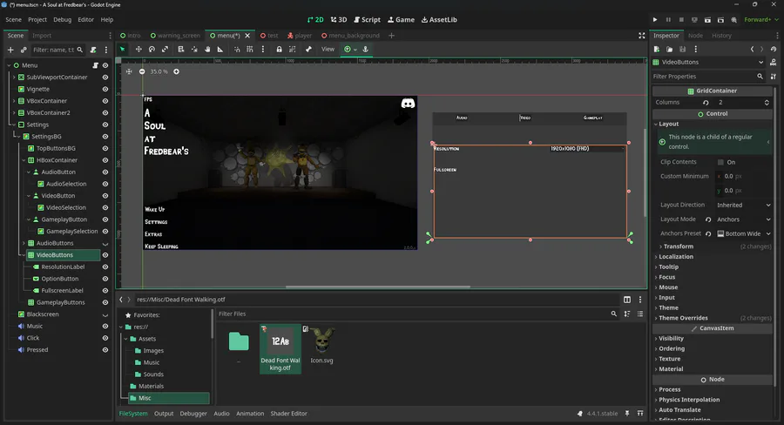Click the Filter Properties input field
The height and width of the screenshot is (425, 784).
tap(708, 77)
